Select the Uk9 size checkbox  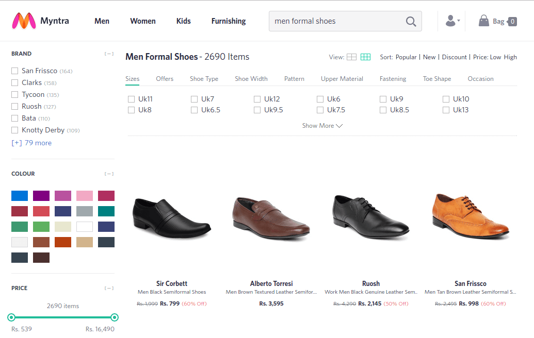[383, 99]
